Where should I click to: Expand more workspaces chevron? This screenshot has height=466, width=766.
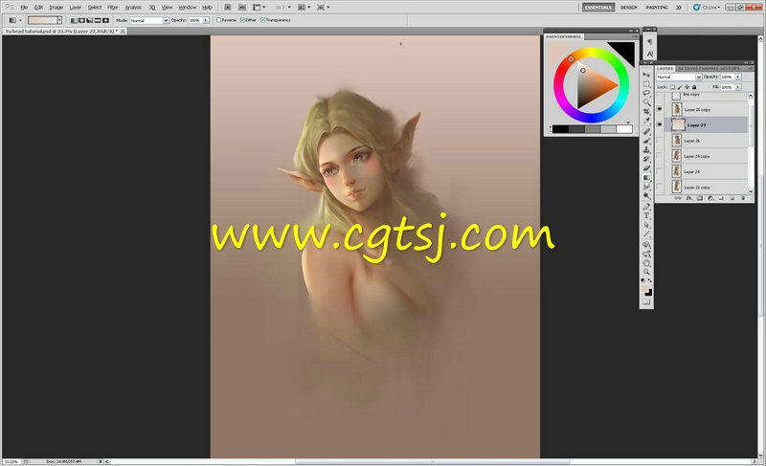click(x=679, y=8)
